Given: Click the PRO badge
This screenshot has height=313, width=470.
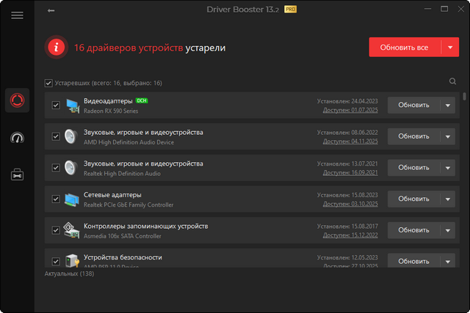Looking at the screenshot, I should click(x=290, y=10).
